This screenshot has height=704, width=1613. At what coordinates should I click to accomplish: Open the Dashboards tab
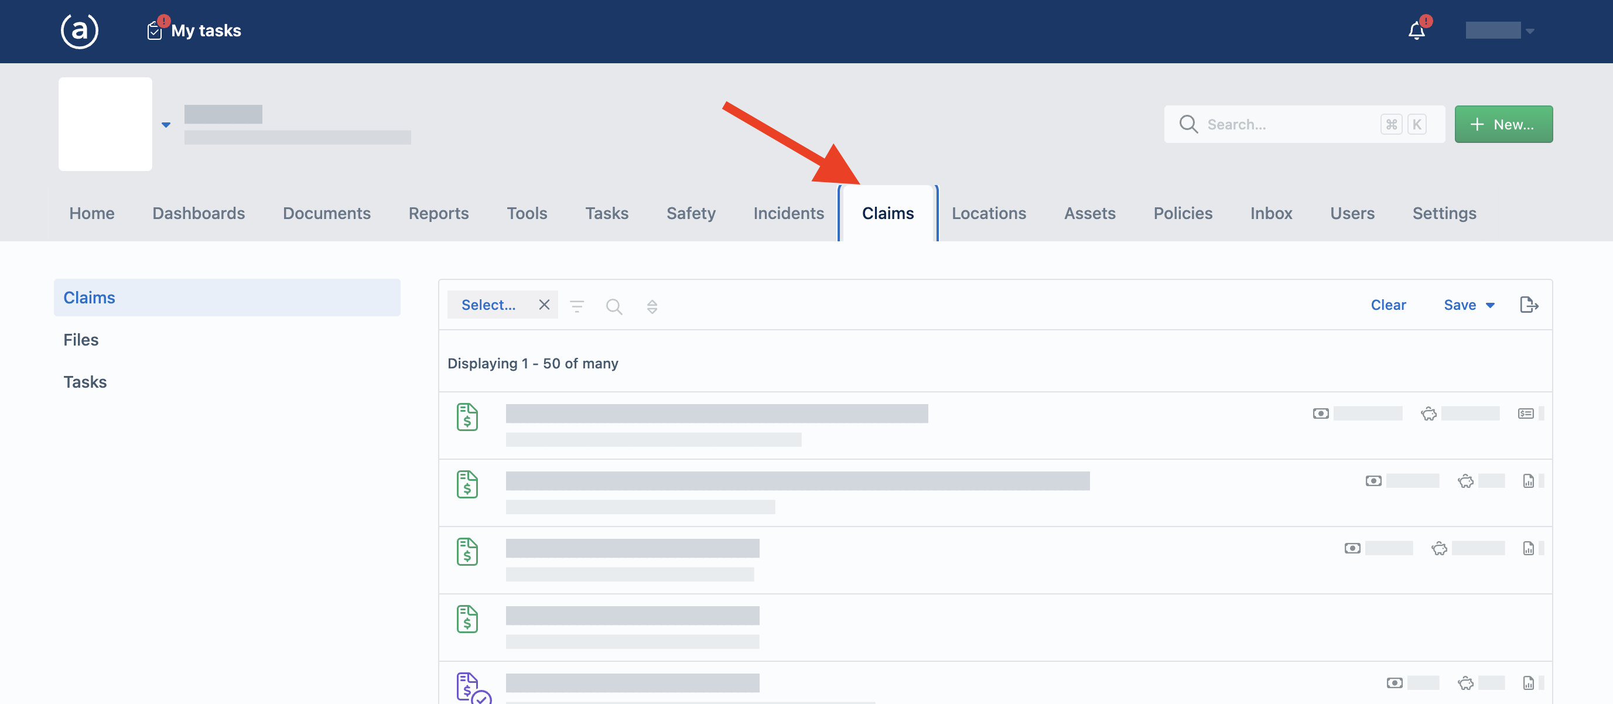(199, 213)
